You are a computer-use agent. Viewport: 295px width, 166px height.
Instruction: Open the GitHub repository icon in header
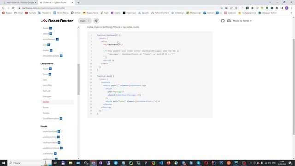click(223, 21)
